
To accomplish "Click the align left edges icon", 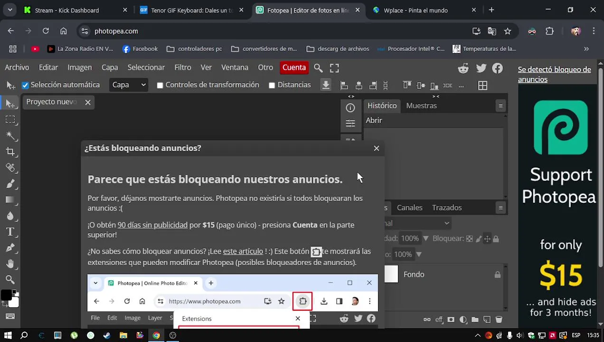I will [344, 85].
